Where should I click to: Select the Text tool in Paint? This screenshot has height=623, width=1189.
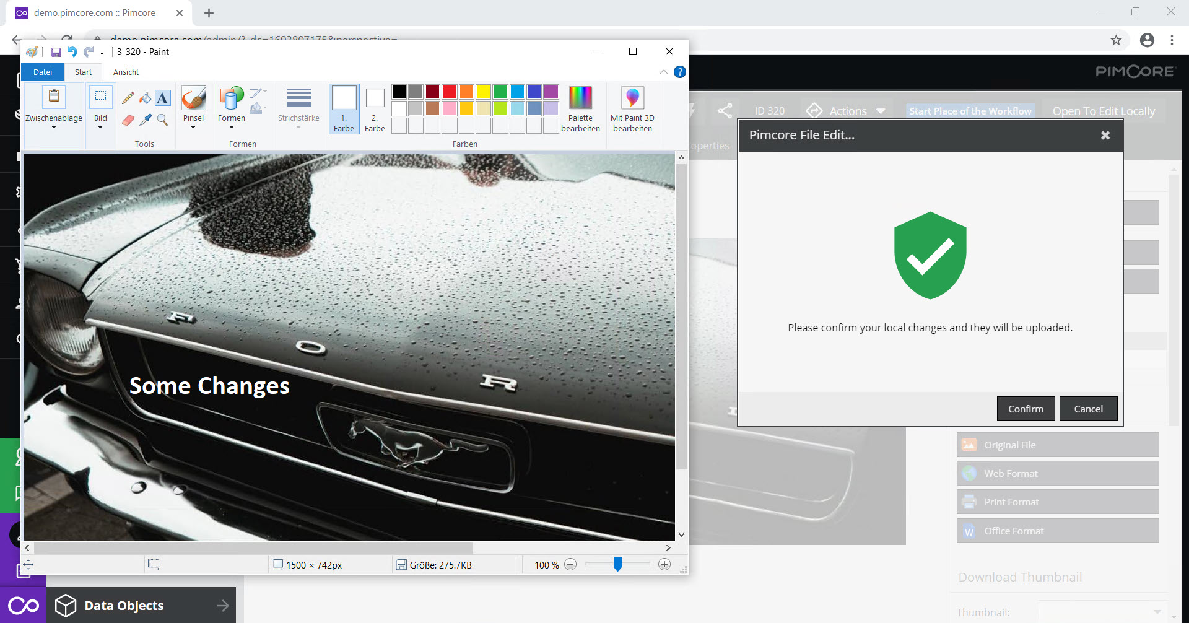click(162, 98)
